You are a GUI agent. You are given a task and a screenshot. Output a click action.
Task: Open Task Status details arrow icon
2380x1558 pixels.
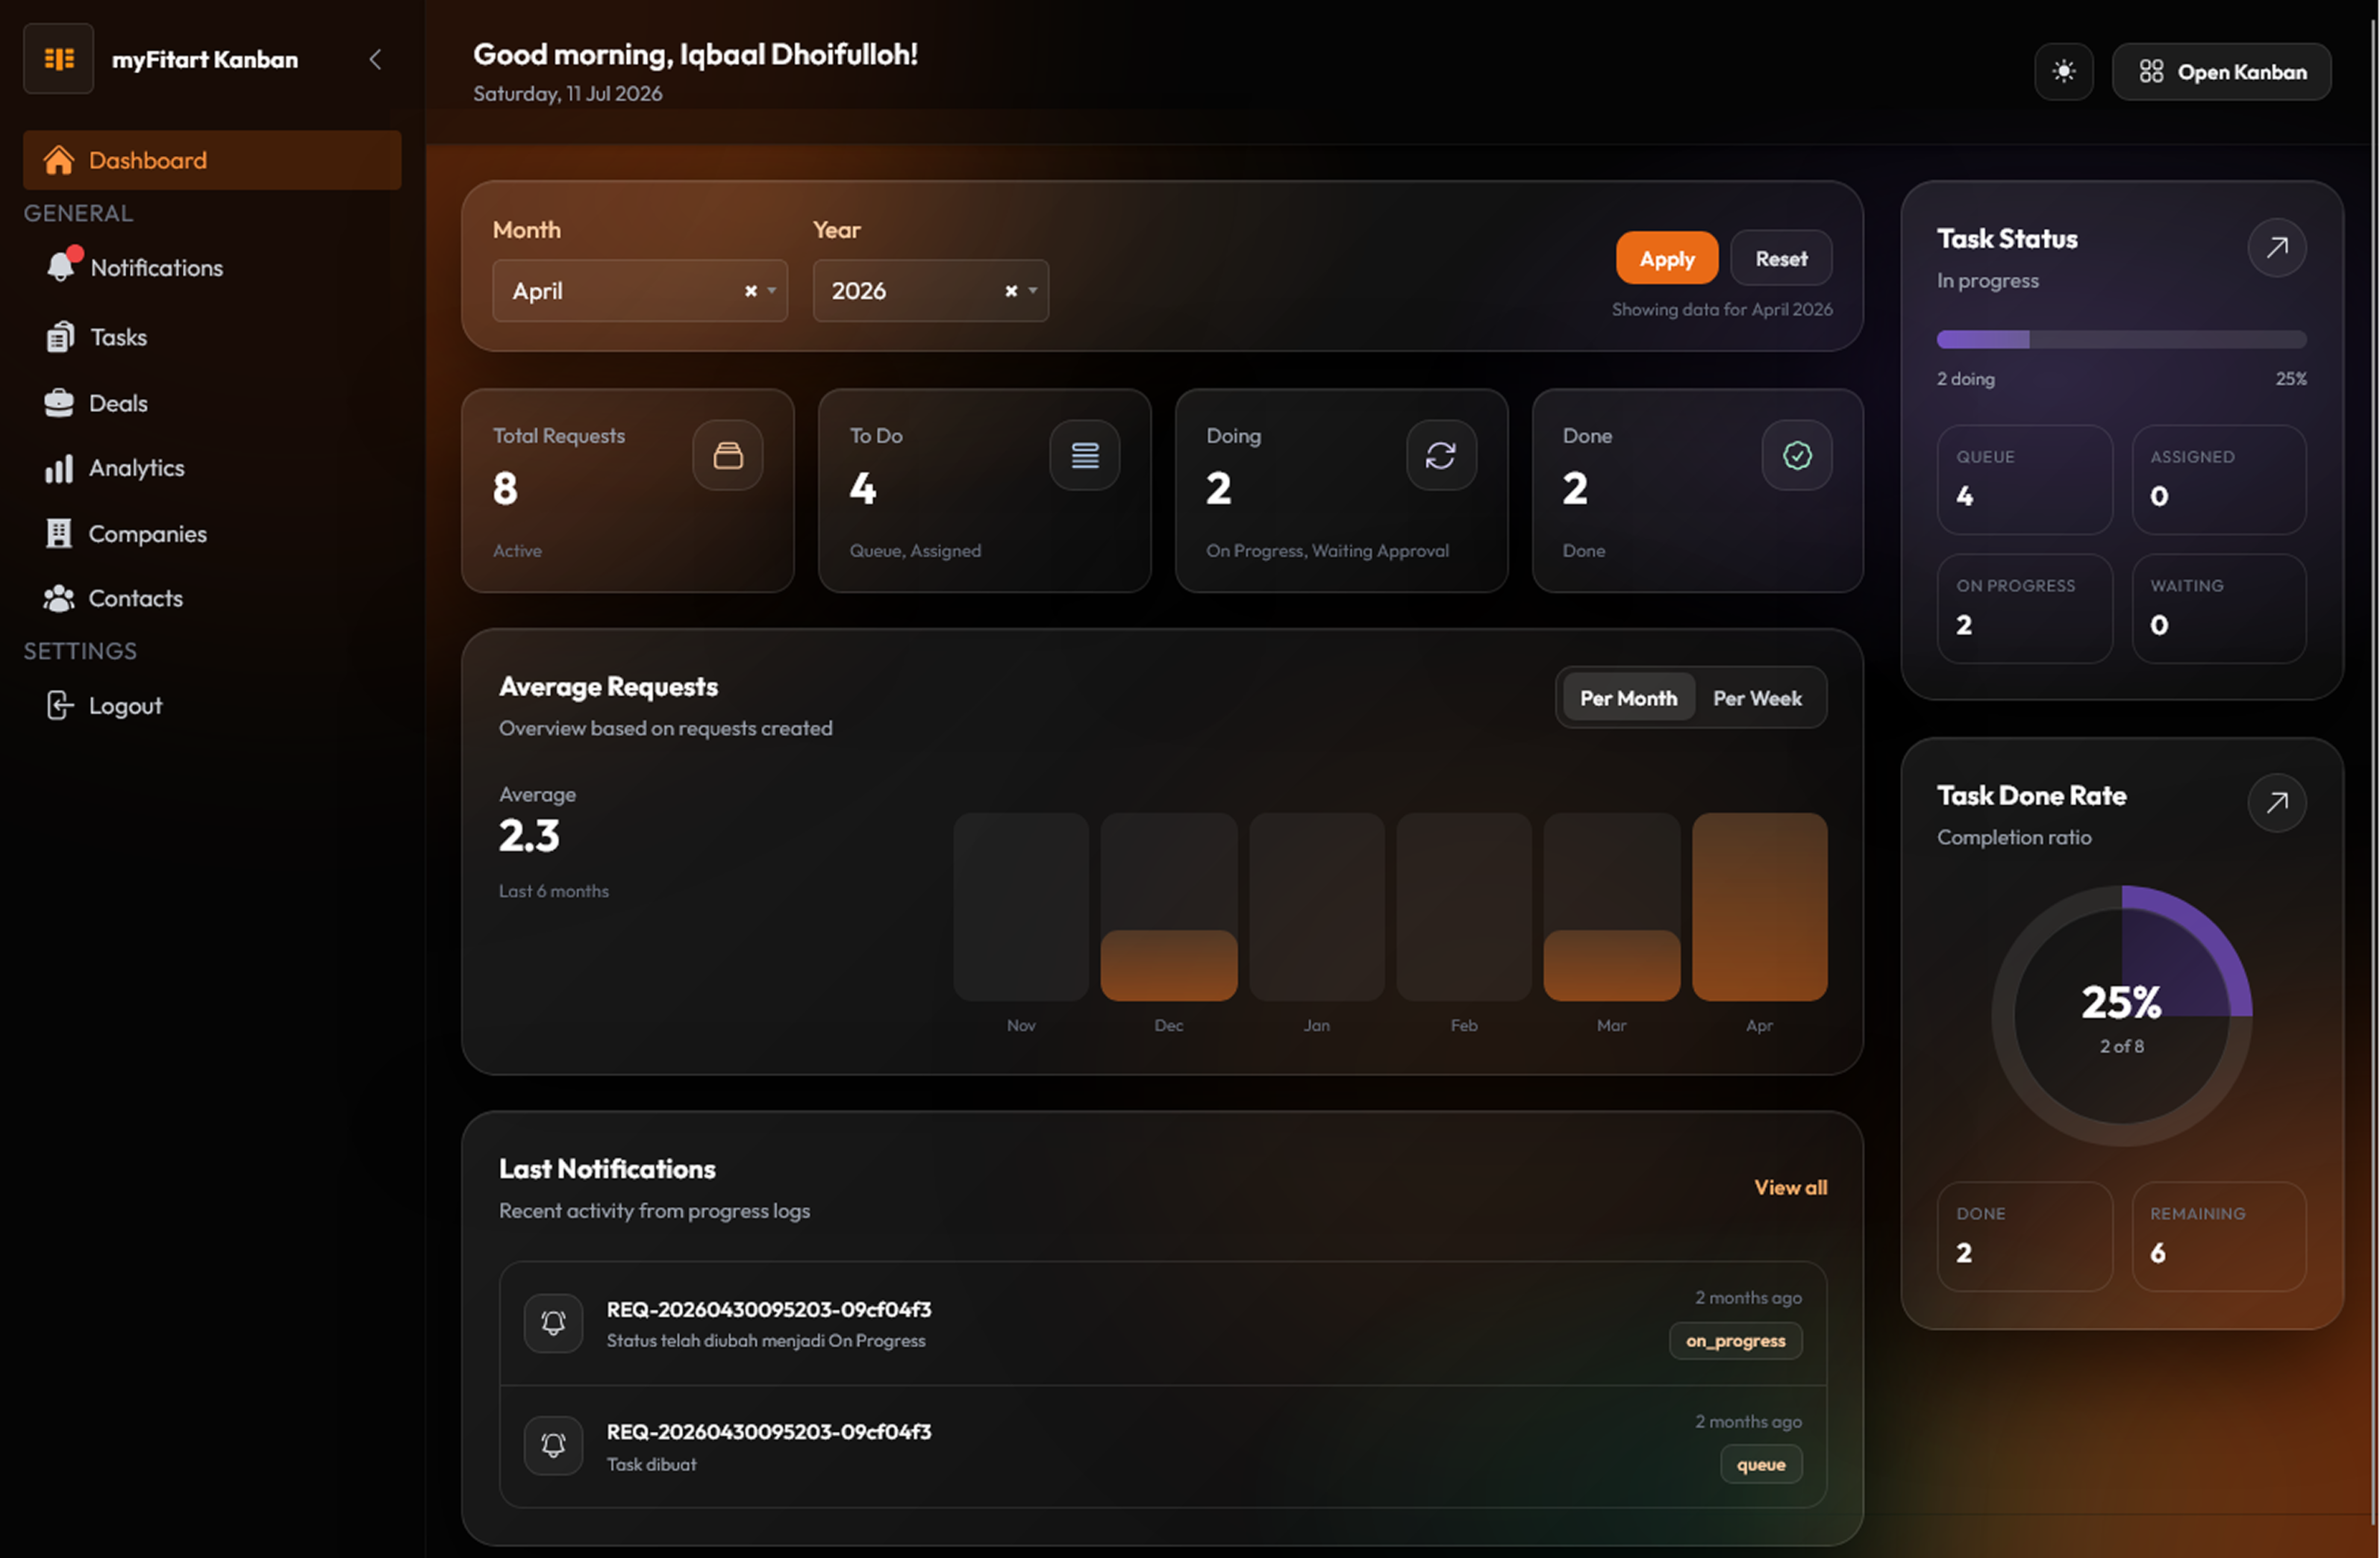coord(2276,247)
